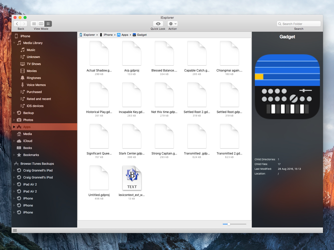Expand the Photos section
Image resolution: width=334 pixels, height=250 pixels.
coord(14,120)
